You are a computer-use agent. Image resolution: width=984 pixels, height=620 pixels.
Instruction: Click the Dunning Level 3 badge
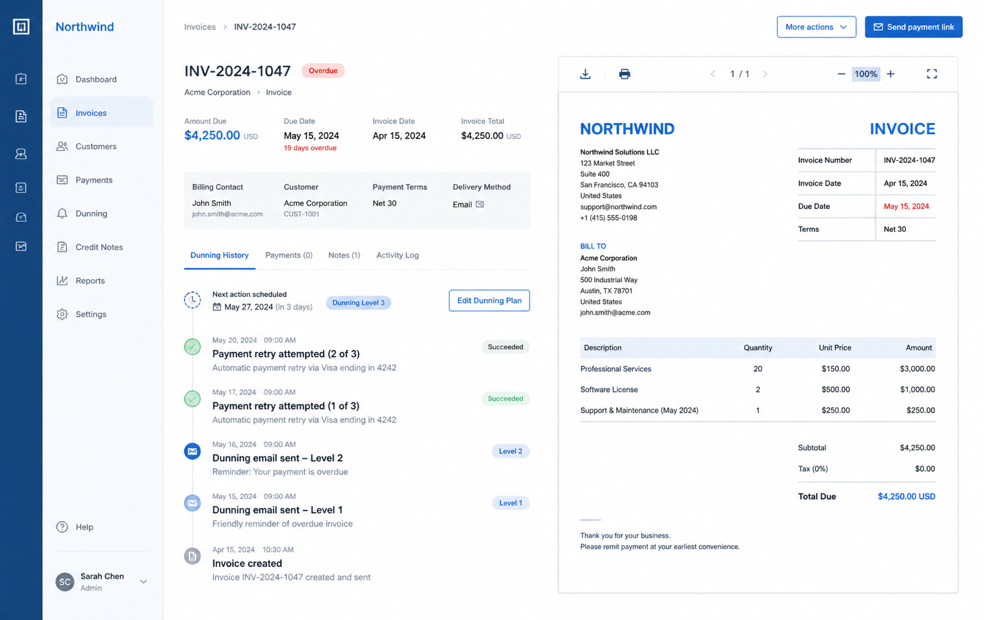359,303
